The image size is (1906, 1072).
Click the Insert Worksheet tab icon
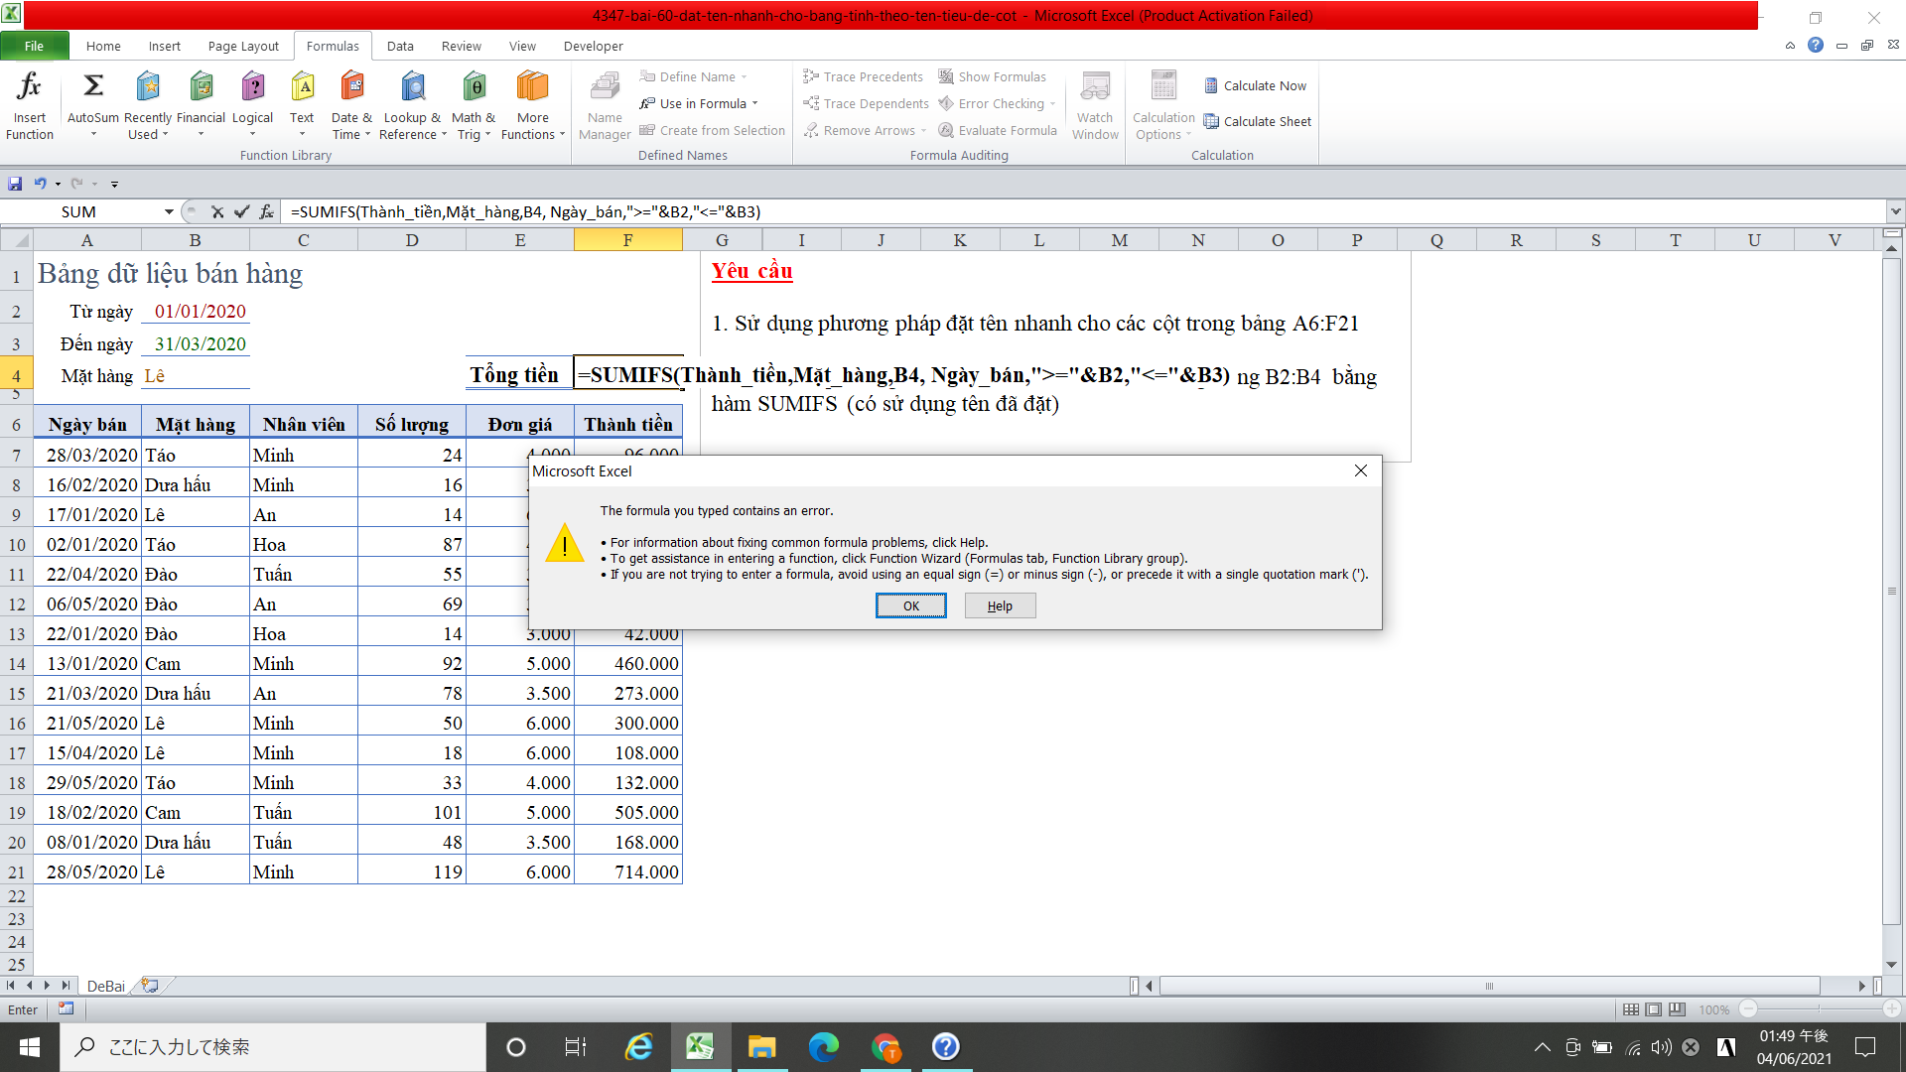tap(150, 985)
